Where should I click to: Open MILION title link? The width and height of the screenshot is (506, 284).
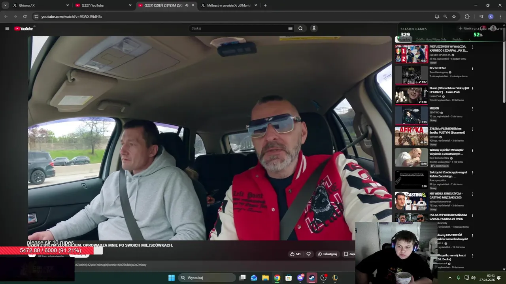click(434, 108)
